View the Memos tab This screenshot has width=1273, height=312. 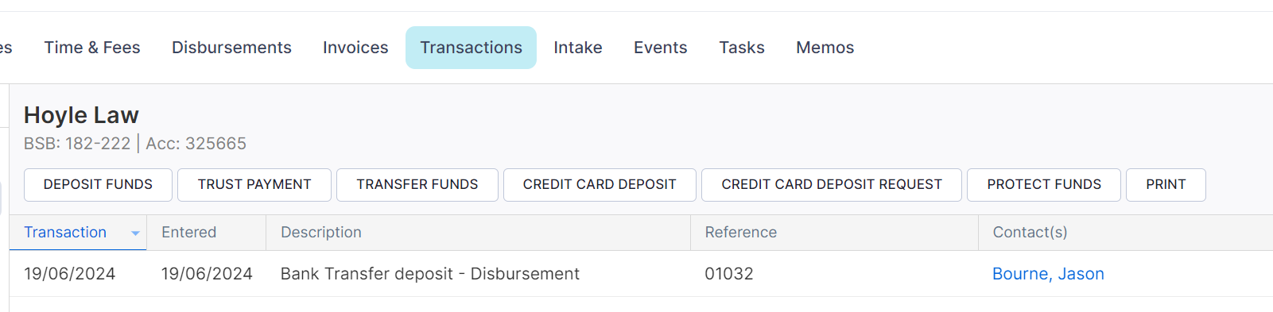click(x=825, y=48)
